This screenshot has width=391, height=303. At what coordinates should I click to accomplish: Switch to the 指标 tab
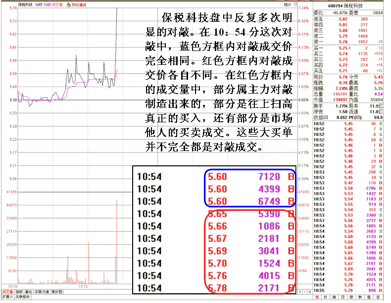[x=19, y=292]
